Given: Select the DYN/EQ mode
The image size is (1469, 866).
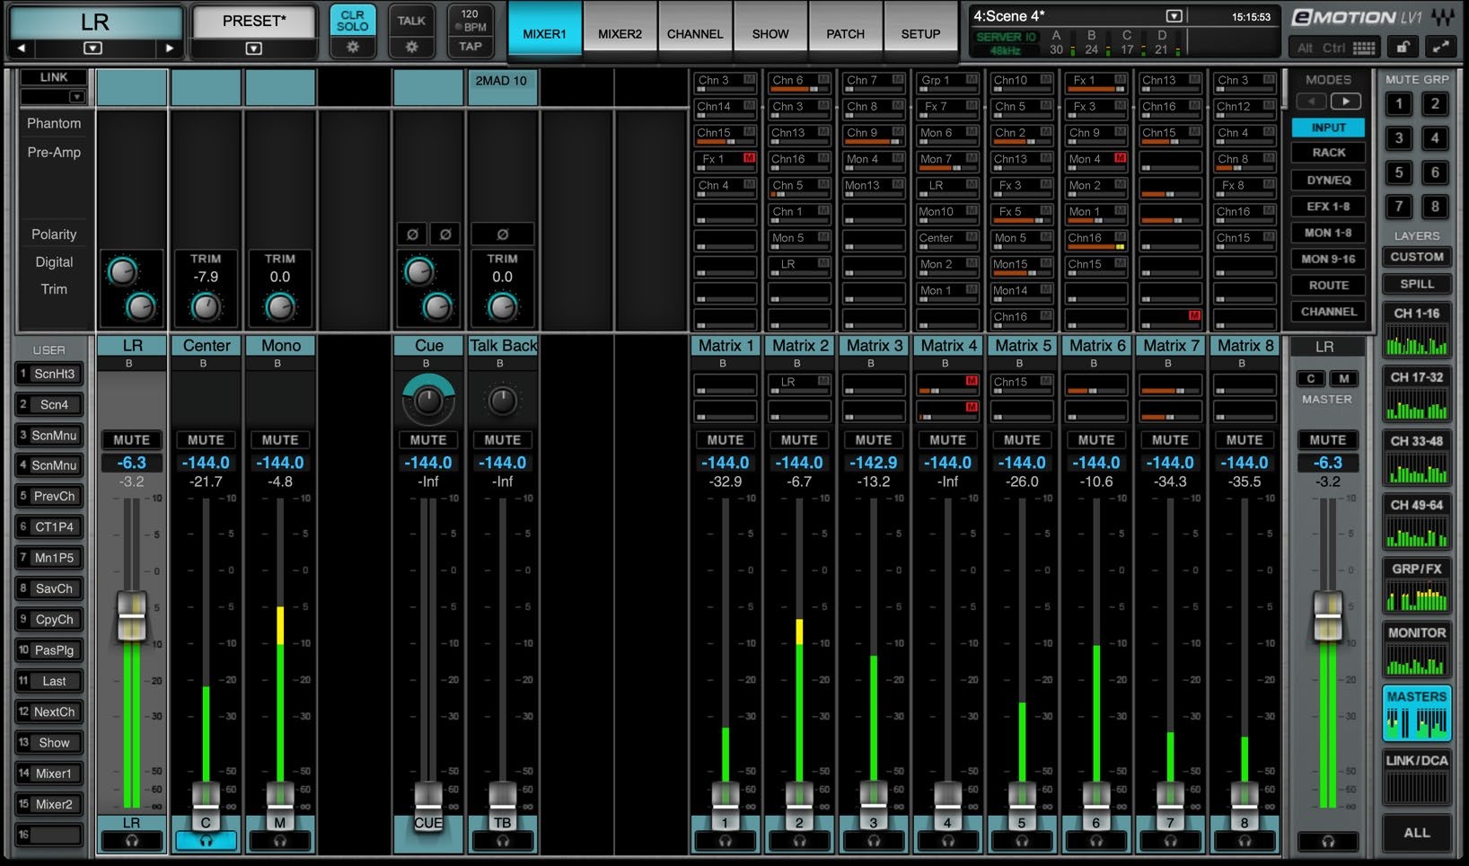Looking at the screenshot, I should [1328, 180].
